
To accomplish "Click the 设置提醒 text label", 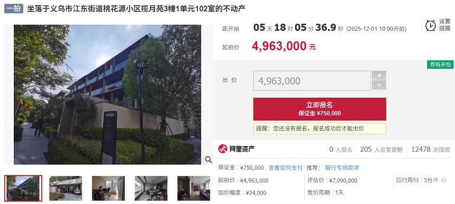I will point(445,25).
